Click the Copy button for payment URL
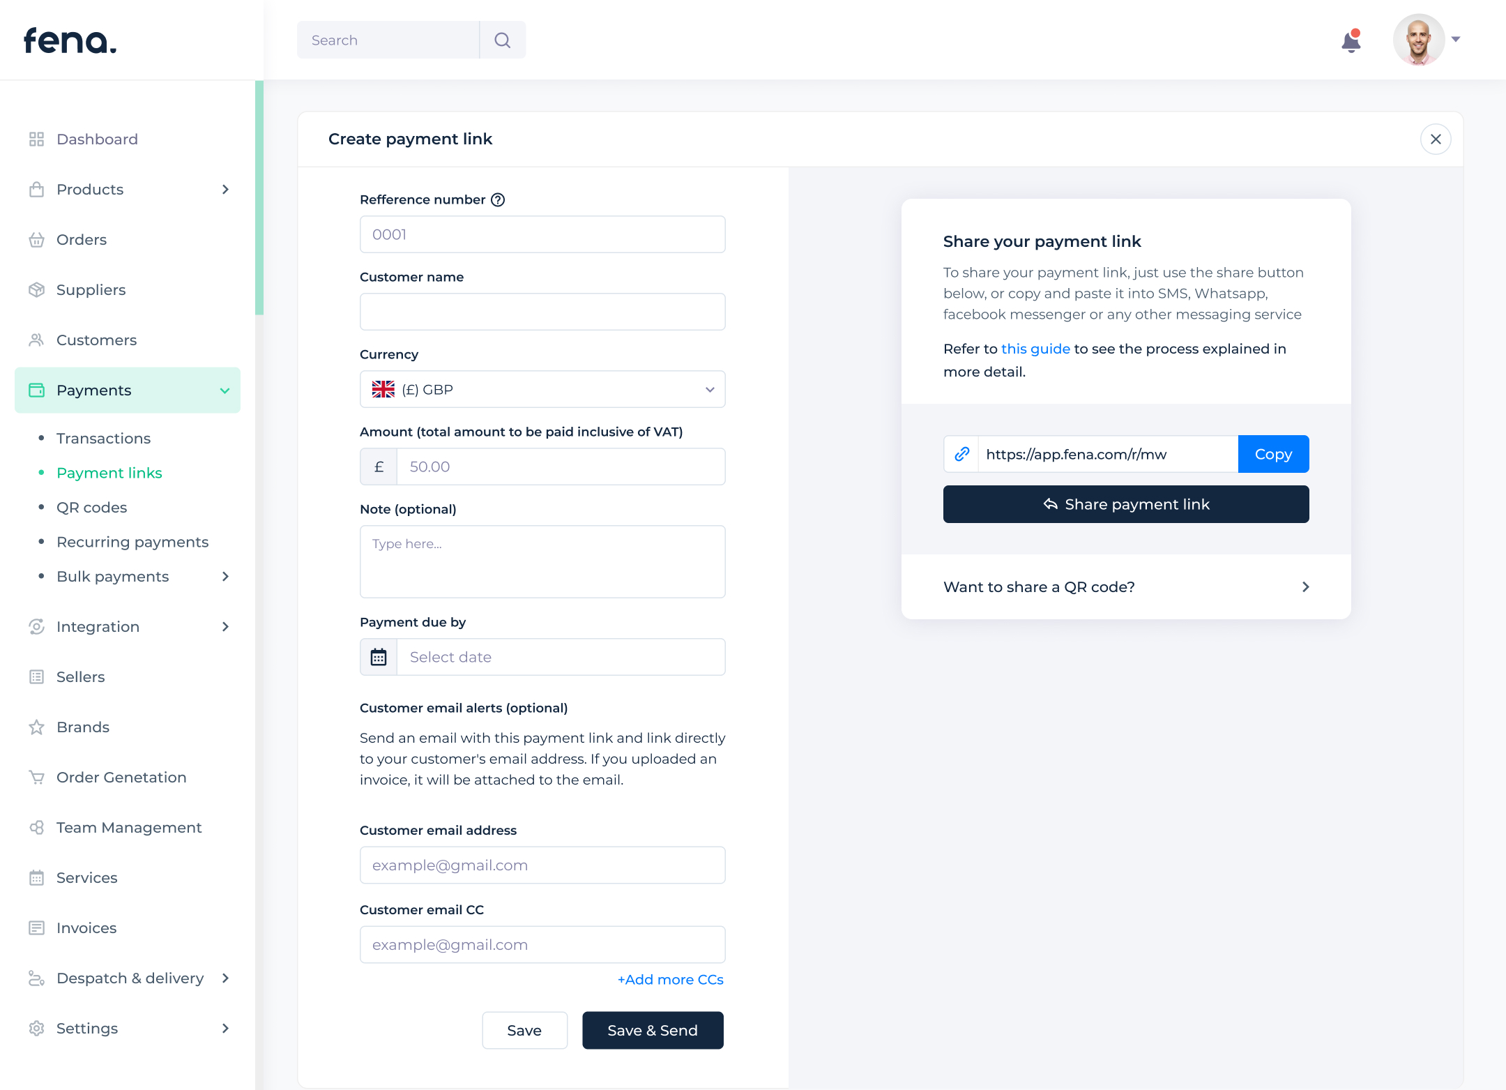This screenshot has width=1506, height=1090. point(1272,454)
